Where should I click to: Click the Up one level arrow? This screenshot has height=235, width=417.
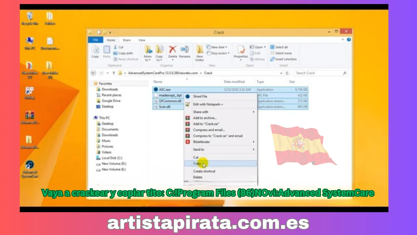point(114,73)
